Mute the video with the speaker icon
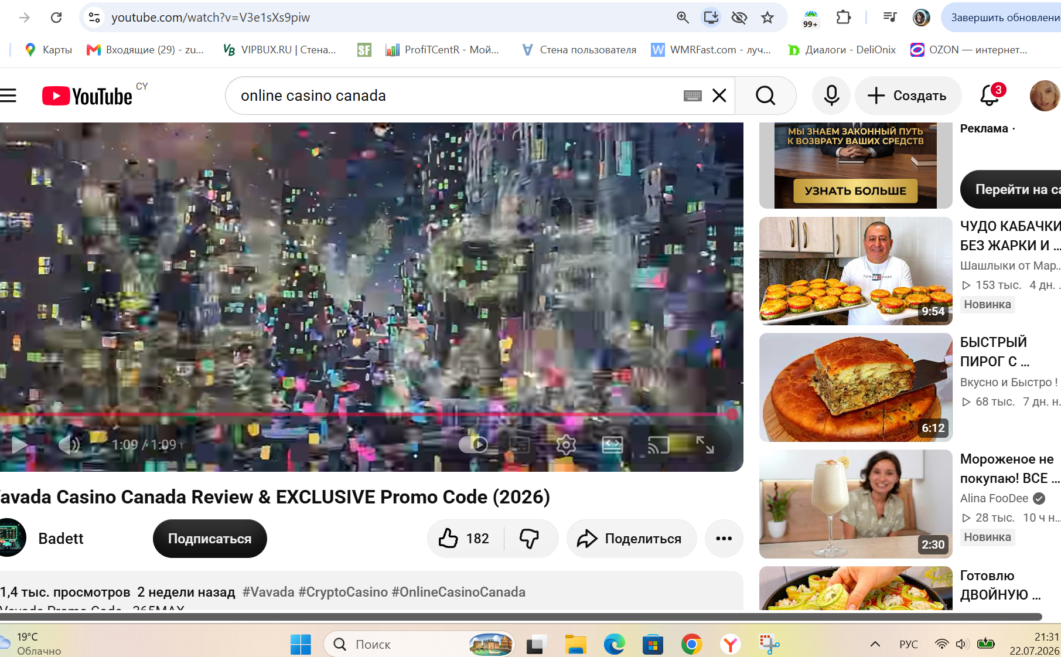The height and width of the screenshot is (657, 1061). point(69,445)
